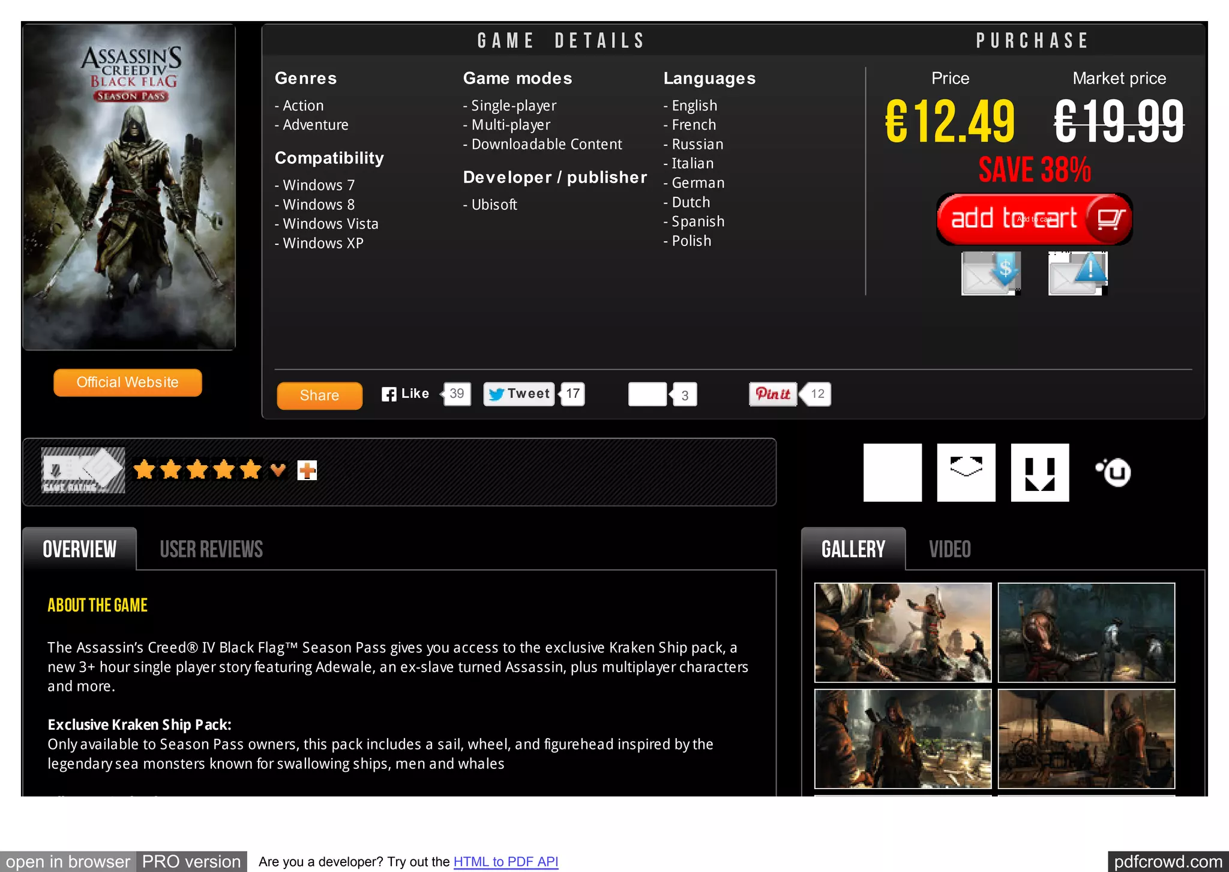Click the Assassin's Creed cover art image
Viewport: 1229px width, 872px height.
[129, 187]
